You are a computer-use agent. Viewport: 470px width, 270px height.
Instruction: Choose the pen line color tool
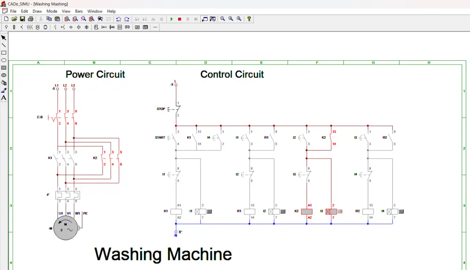click(x=4, y=90)
